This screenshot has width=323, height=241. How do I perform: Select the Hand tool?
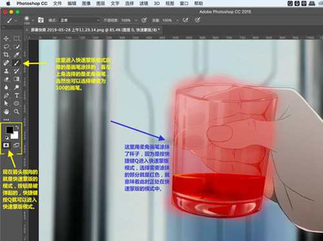[6, 111]
